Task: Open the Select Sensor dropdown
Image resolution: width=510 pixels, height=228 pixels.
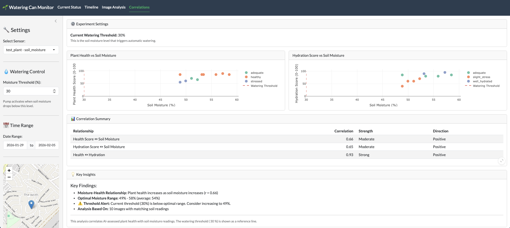Action: click(x=31, y=50)
